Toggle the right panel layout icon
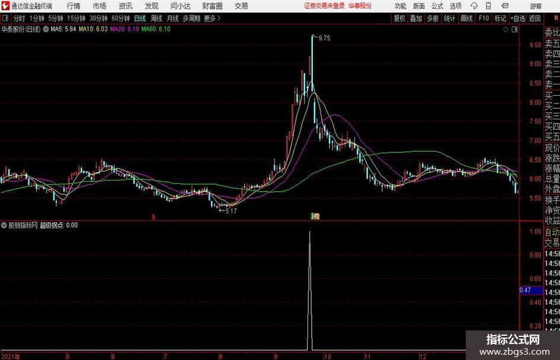The height and width of the screenshot is (360, 560). click(x=514, y=30)
